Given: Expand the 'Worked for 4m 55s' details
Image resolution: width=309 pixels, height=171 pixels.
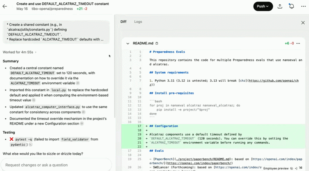Looking at the screenshot, I should click(20, 52).
